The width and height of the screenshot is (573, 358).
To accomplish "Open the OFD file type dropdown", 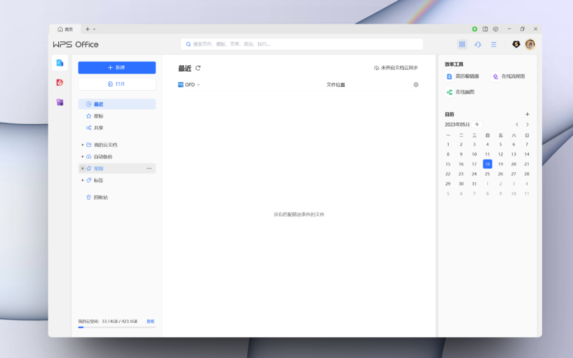I will (189, 84).
